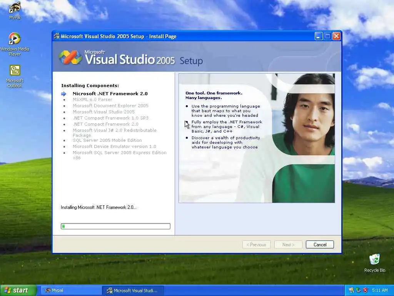Switch to Mypal taskbar item
Viewport: 394px width, 296px height.
(x=71, y=290)
